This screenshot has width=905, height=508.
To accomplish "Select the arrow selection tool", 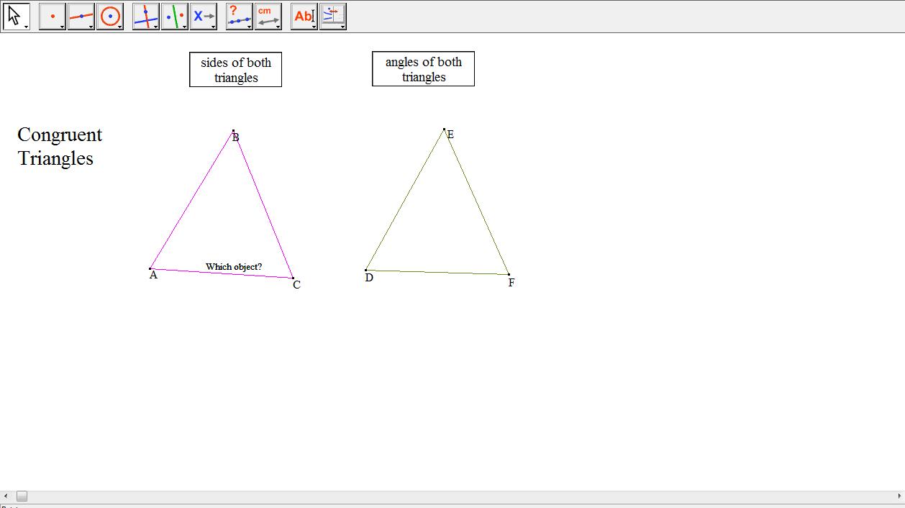I will point(15,15).
